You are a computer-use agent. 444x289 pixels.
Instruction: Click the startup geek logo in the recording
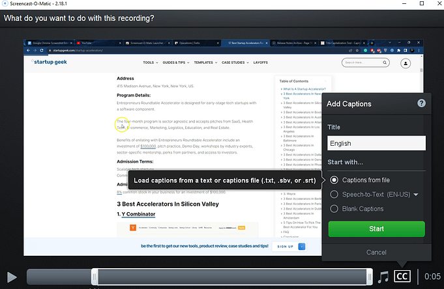tap(50, 62)
